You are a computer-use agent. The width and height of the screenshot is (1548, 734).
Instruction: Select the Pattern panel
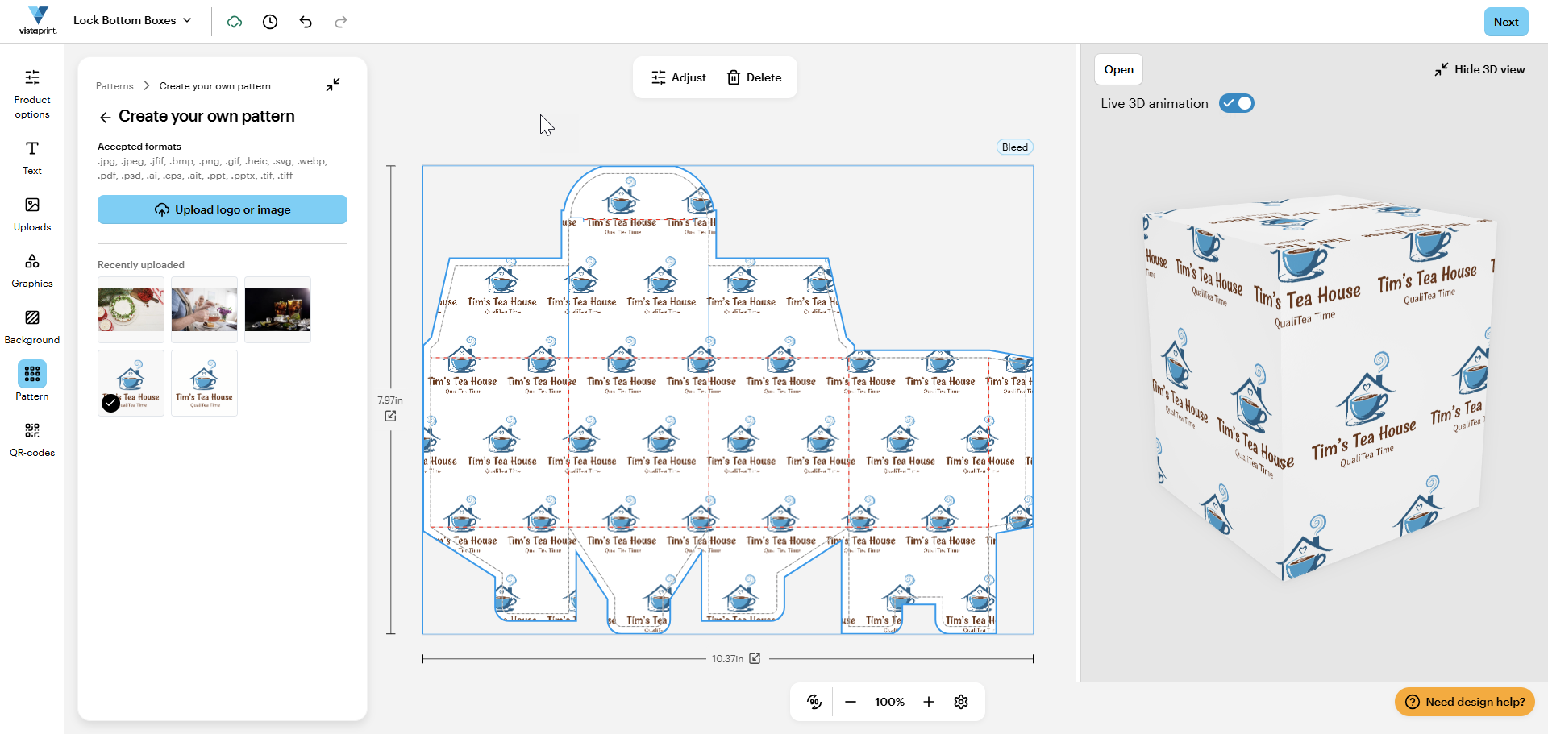(32, 381)
